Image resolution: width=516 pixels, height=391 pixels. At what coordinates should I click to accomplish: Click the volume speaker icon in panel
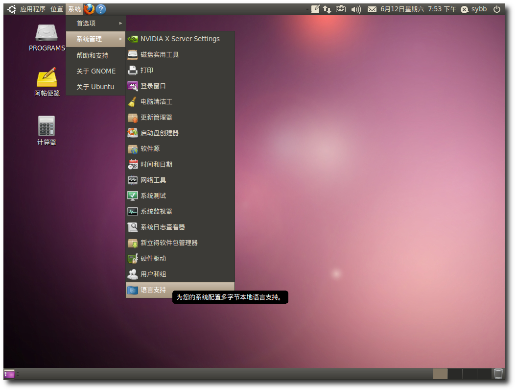click(356, 9)
